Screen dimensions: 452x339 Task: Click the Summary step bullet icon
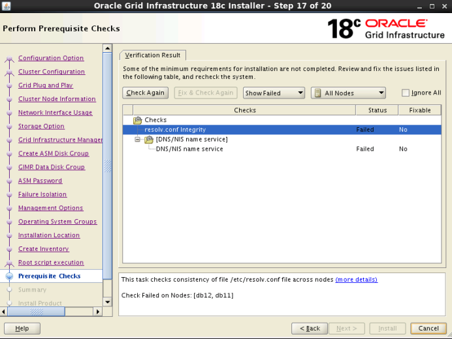pyautogui.click(x=10, y=290)
